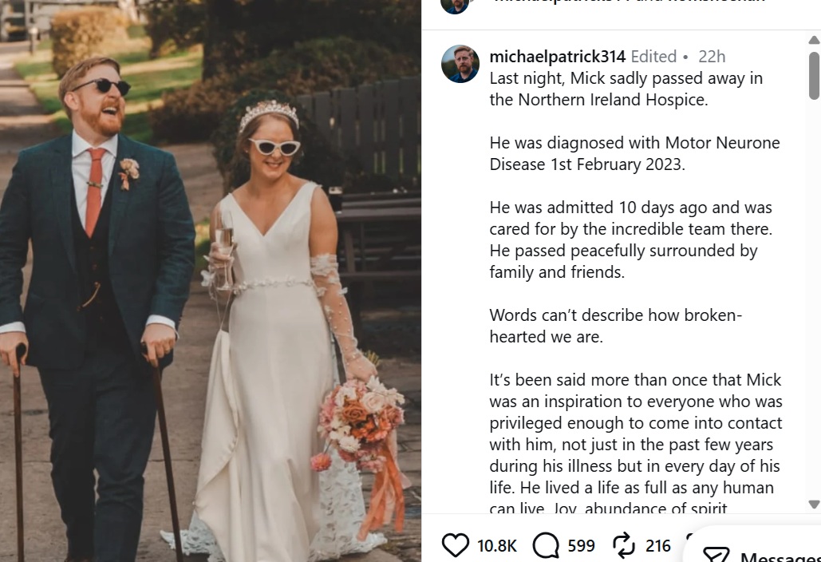Click the Edited label next to username

tap(653, 57)
